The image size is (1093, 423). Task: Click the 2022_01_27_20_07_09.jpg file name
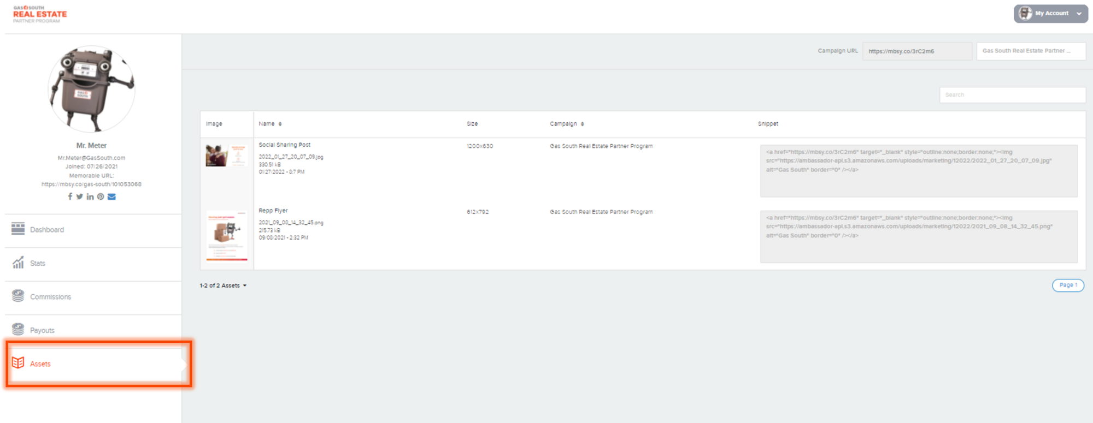point(291,157)
